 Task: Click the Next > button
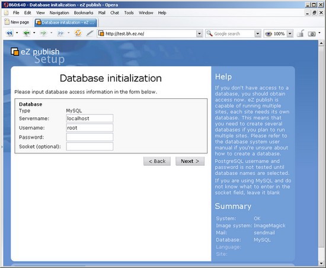(x=190, y=161)
